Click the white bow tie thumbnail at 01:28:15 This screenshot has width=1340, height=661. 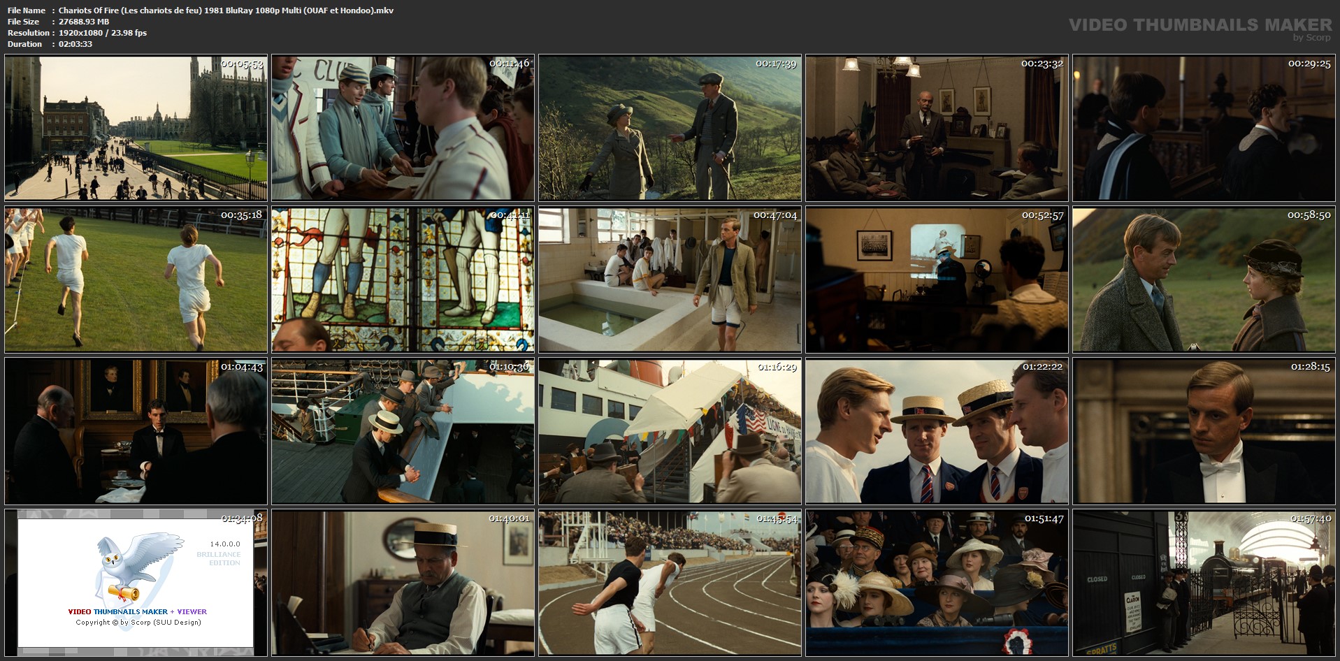[x=1204, y=432]
